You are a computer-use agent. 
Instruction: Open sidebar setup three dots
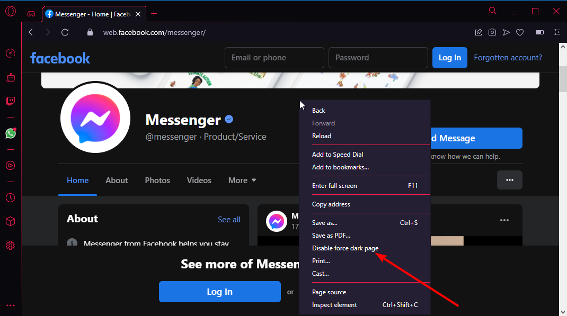pos(11,305)
